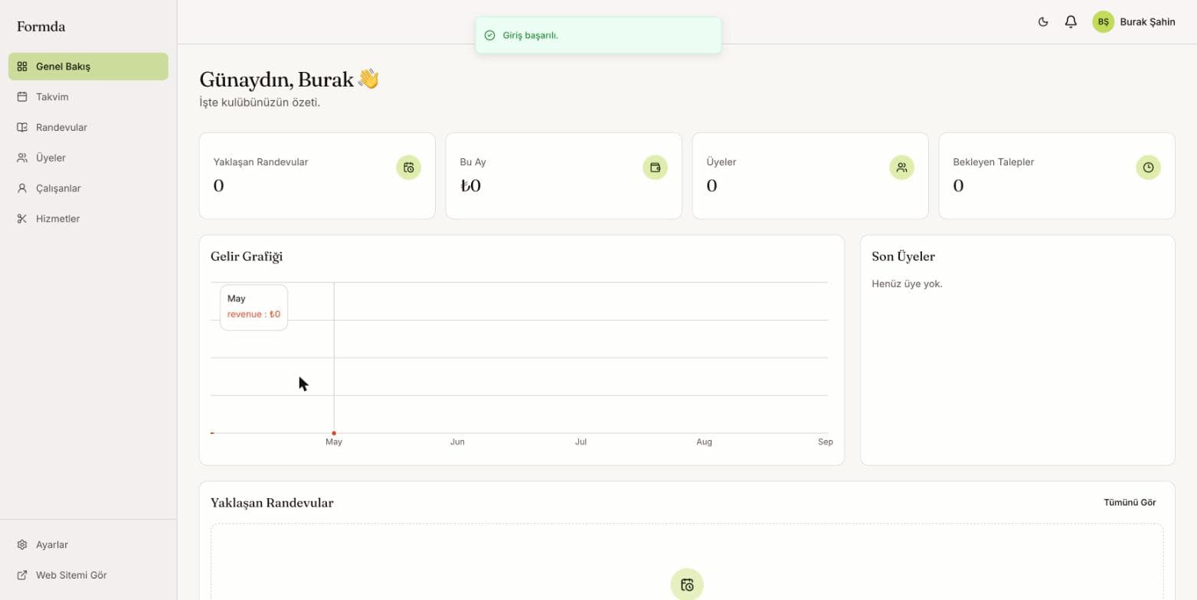1197x600 pixels.
Task: Click 'İşte kulübünüzün özeti.' subtitle
Action: [260, 103]
